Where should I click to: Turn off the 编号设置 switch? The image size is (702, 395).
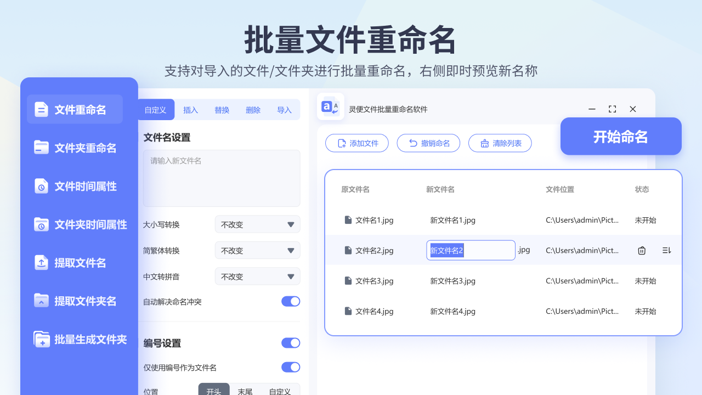[x=291, y=342]
